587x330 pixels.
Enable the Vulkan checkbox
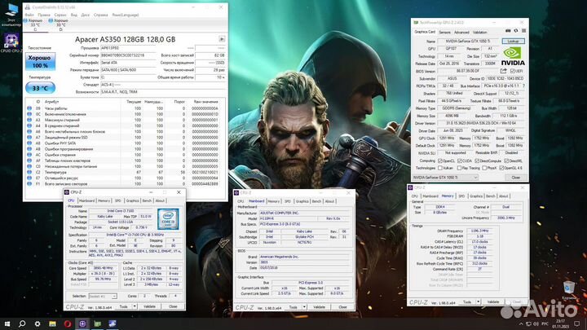[x=440, y=168]
